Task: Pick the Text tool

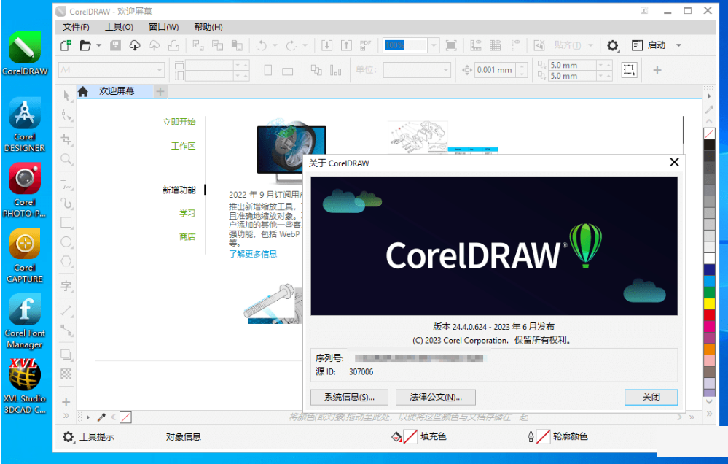Action: point(66,286)
